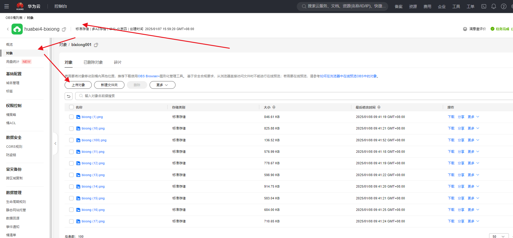This screenshot has width=513, height=238.
Task: Open 跨区域复制 in the sidebar
Action: [14, 178]
